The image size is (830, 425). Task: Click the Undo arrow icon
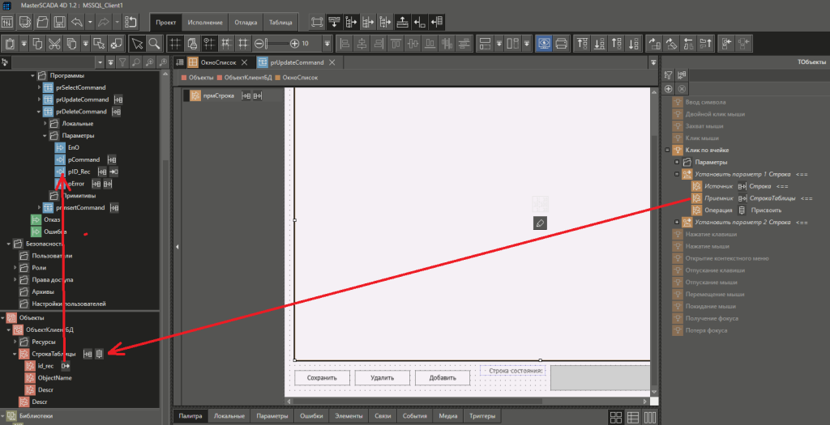click(76, 21)
